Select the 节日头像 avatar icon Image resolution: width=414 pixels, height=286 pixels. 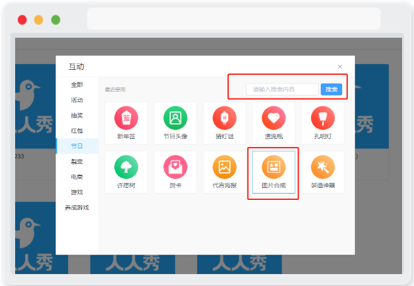(x=175, y=118)
